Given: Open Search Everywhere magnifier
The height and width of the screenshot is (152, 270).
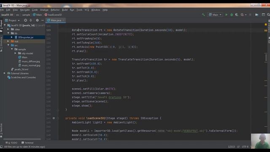Looking at the screenshot, I should pos(268,15).
